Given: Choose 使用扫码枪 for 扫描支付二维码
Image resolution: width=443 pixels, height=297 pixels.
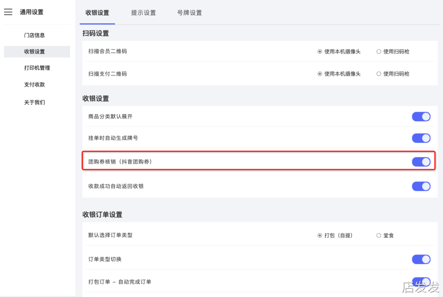Looking at the screenshot, I should (x=379, y=74).
